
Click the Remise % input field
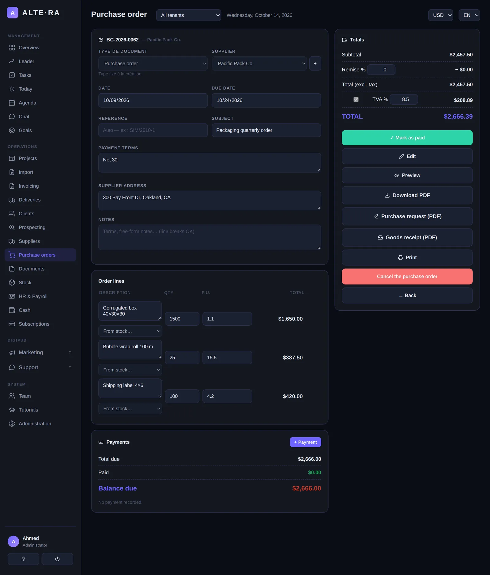[x=381, y=70]
